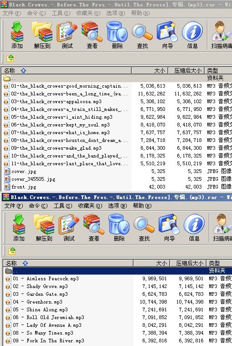Open 工具(S) menu in top window
The width and height of the screenshot is (232, 346).
point(61,13)
